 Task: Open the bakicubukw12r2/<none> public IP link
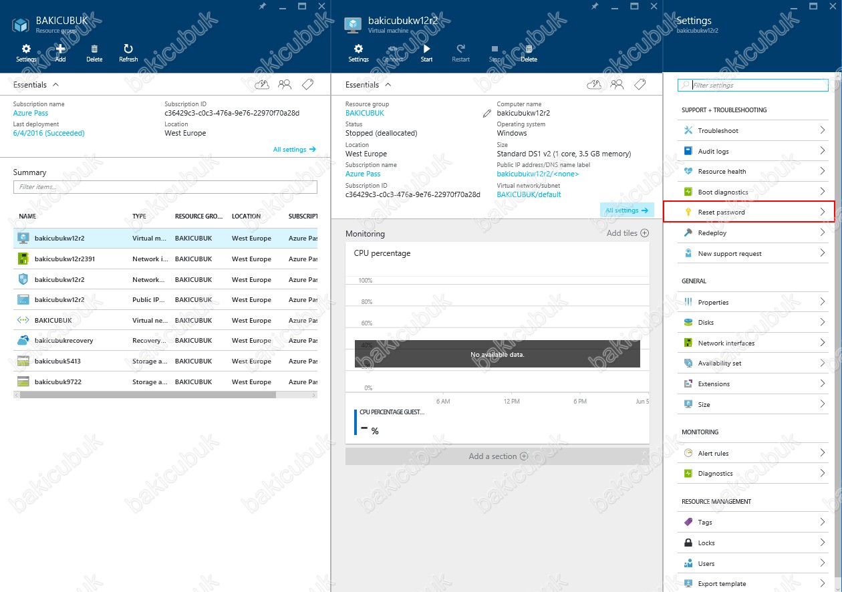pos(538,174)
